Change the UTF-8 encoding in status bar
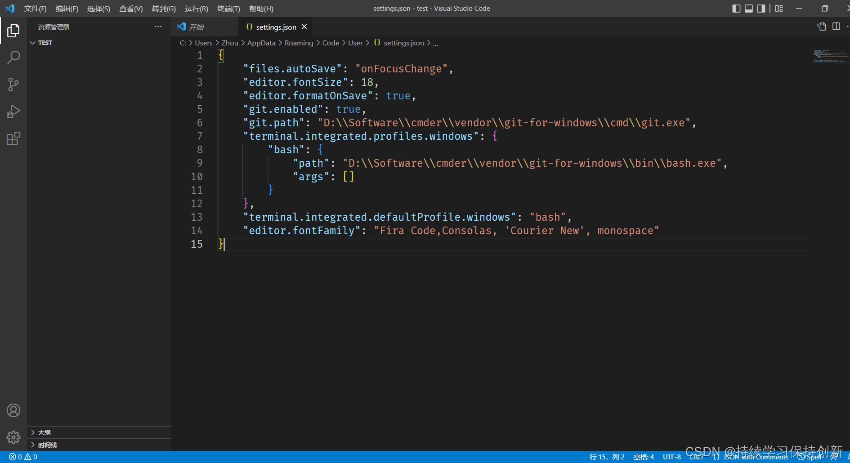Image resolution: width=850 pixels, height=463 pixels. [x=671, y=456]
